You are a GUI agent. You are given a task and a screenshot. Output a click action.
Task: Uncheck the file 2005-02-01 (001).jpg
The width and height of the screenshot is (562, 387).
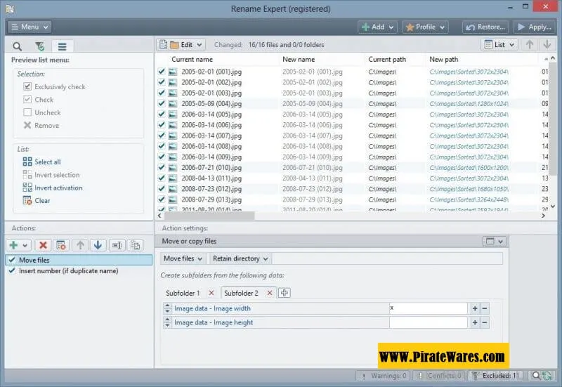(162, 72)
